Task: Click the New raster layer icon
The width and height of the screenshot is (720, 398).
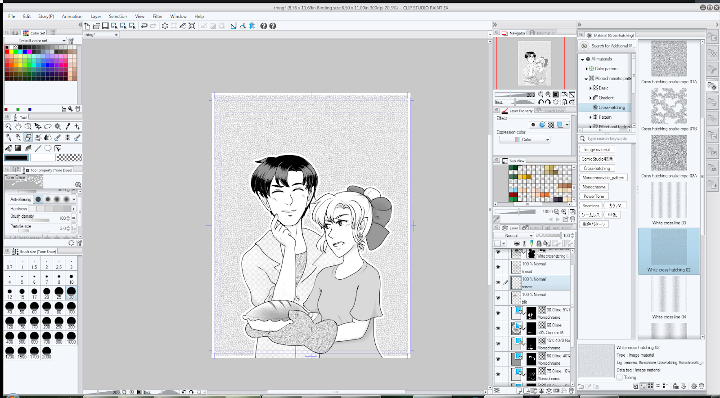Action: tap(519, 391)
